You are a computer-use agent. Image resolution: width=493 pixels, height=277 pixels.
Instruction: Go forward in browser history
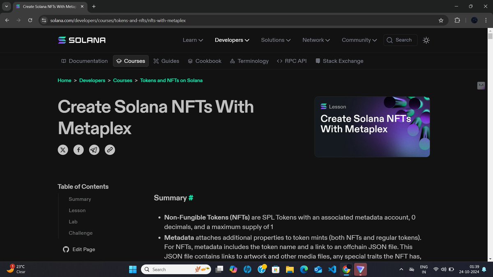pyautogui.click(x=18, y=20)
